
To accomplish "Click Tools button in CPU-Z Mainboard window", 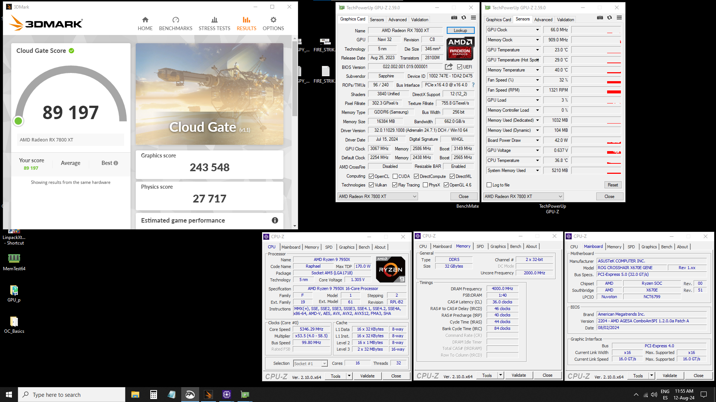I will click(638, 376).
